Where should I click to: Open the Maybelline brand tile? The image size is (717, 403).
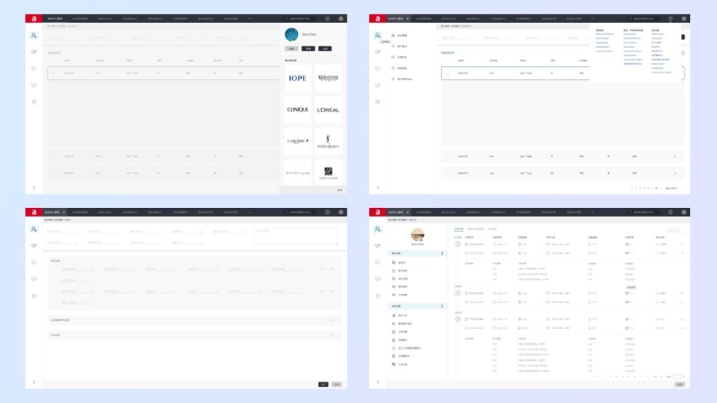point(298,173)
